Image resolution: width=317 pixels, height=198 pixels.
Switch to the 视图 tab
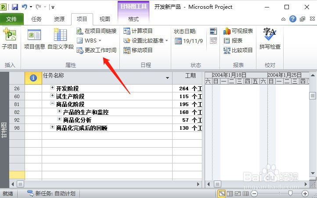(105, 19)
